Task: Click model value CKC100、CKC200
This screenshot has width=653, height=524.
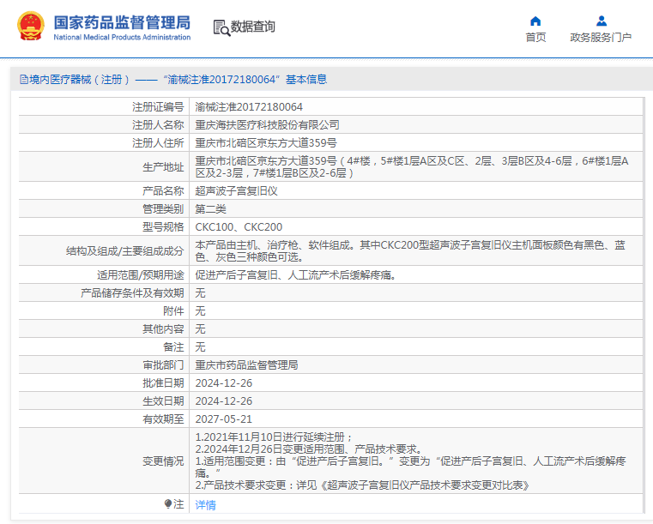Action: tap(239, 226)
